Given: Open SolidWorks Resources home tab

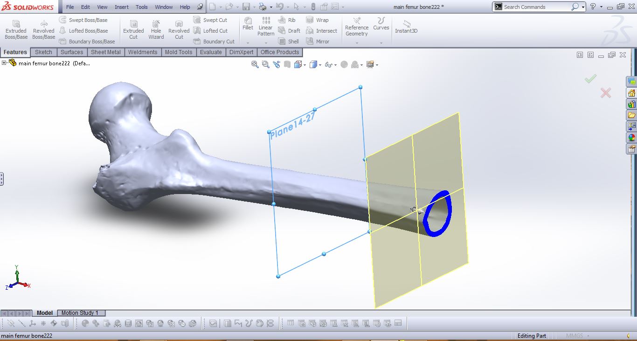Looking at the screenshot, I should click(632, 92).
